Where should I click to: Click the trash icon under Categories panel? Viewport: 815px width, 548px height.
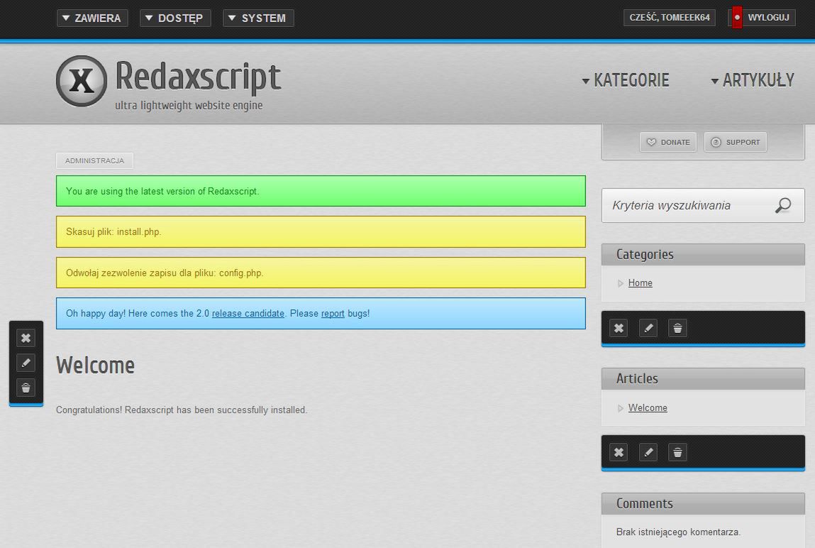(x=678, y=328)
